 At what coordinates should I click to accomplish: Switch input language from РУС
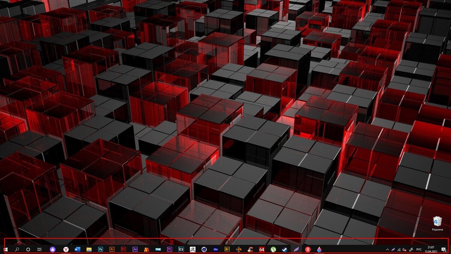tap(419, 249)
